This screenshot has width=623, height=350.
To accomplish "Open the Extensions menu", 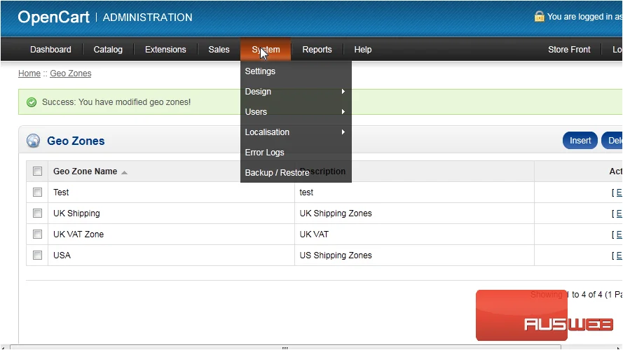I will click(x=165, y=50).
